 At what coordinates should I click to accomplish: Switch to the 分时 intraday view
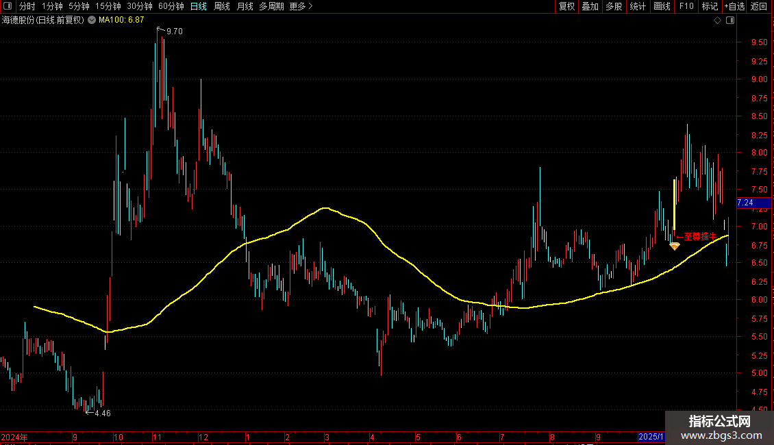(x=27, y=6)
